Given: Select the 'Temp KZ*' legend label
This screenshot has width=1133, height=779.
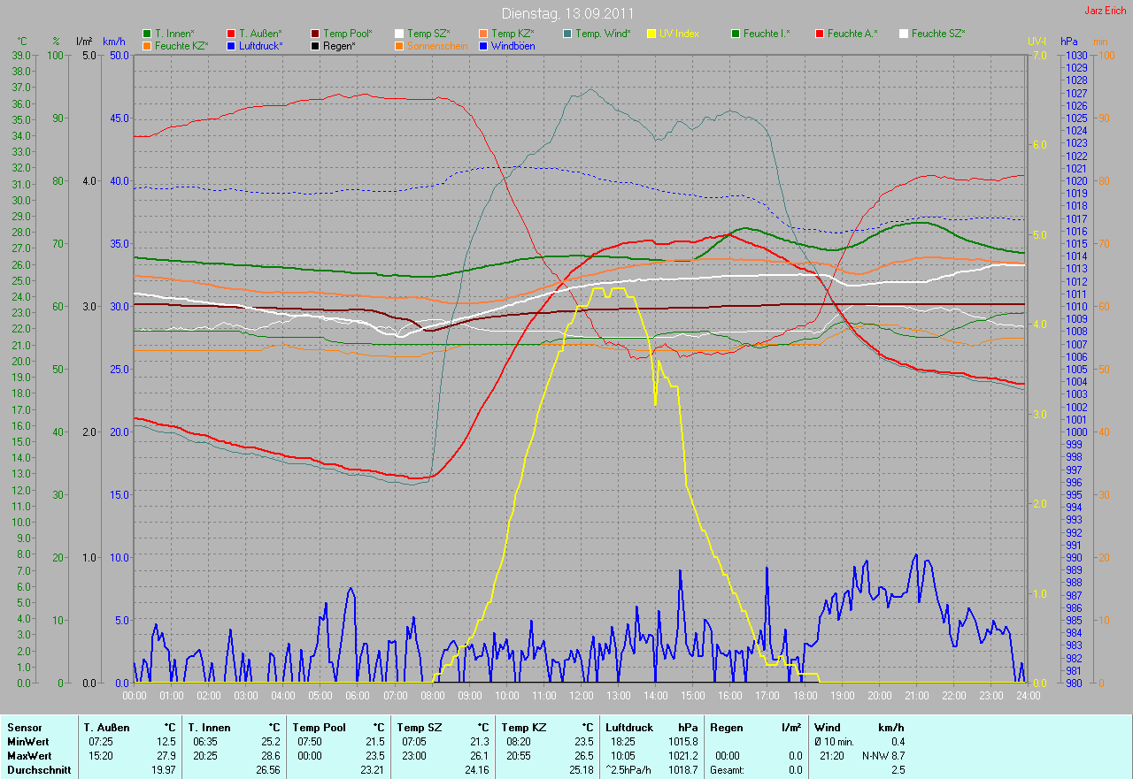Looking at the screenshot, I should click(513, 34).
